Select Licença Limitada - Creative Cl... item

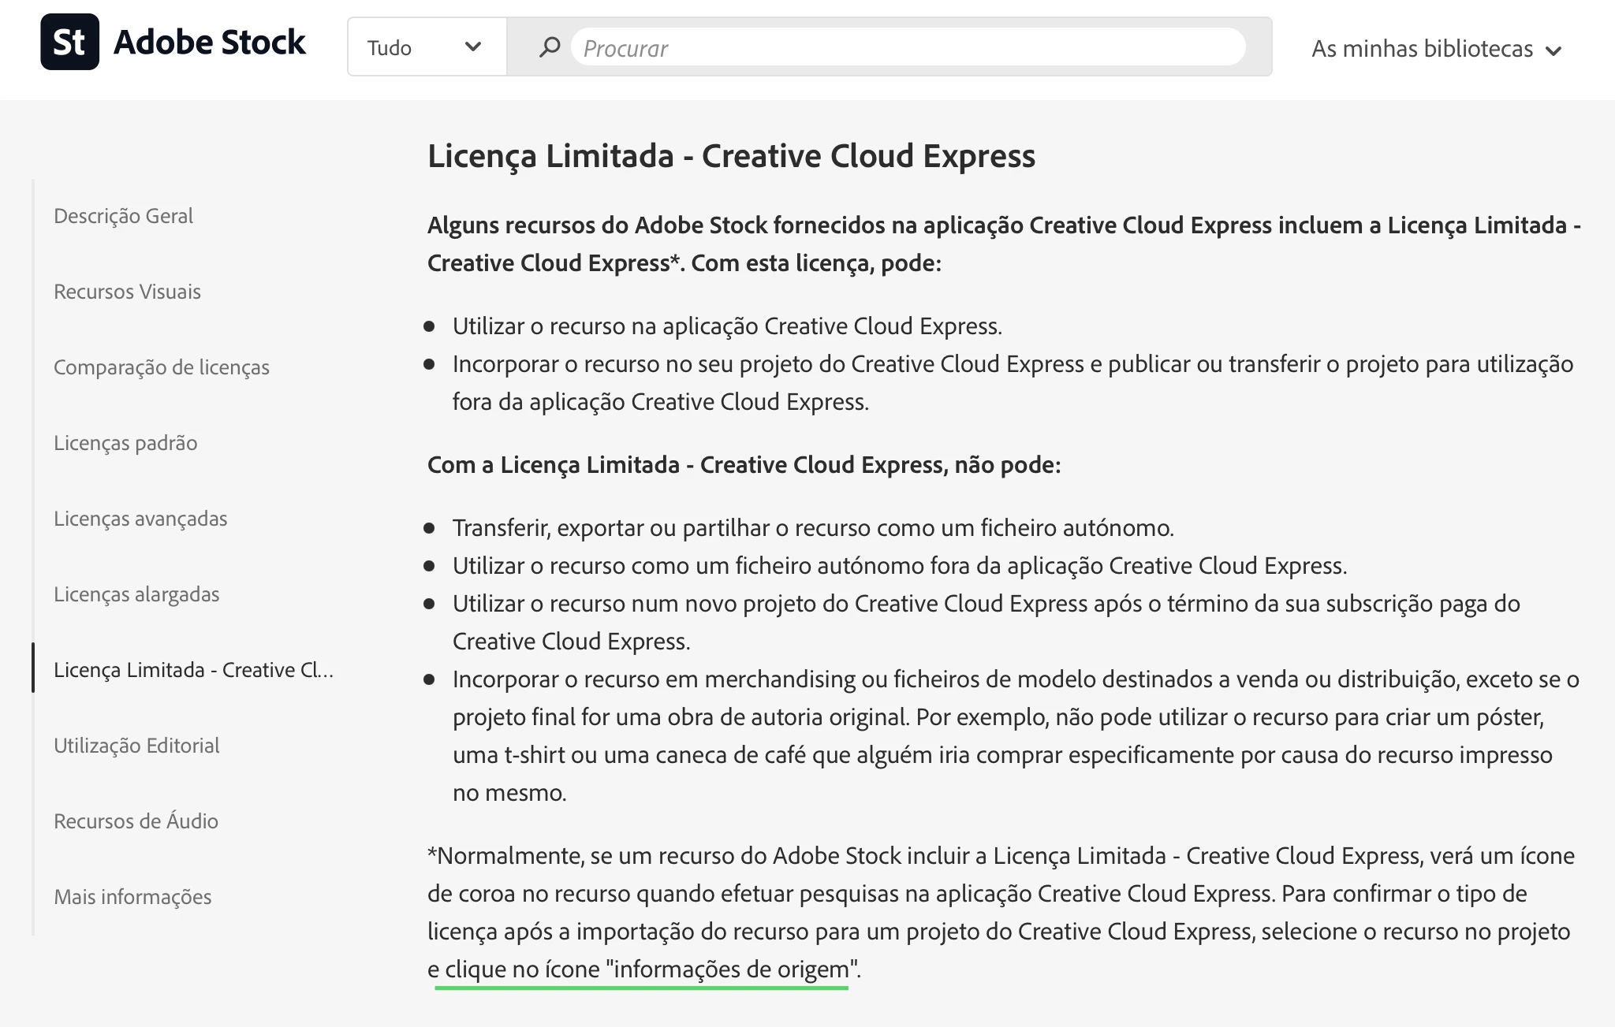tap(193, 670)
